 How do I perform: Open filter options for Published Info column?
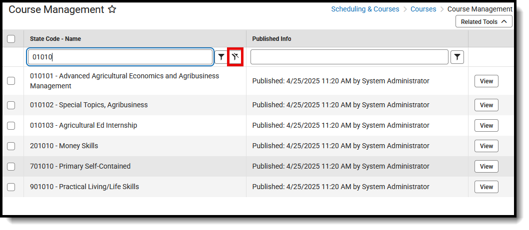tap(457, 57)
